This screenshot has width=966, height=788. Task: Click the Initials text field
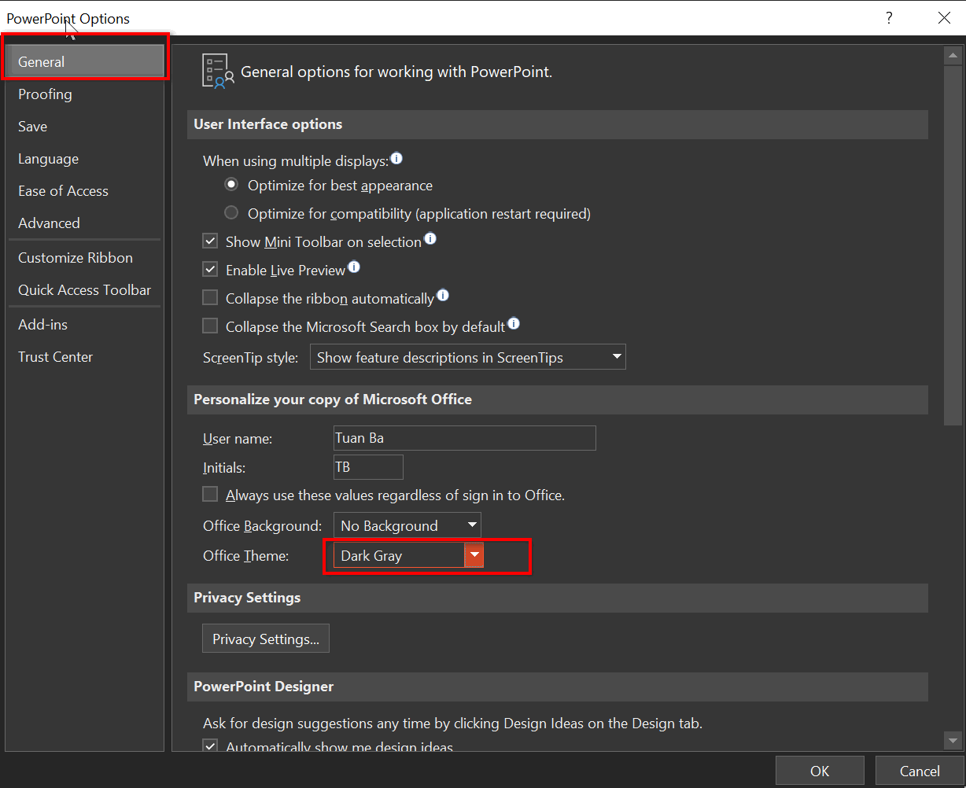click(x=368, y=467)
